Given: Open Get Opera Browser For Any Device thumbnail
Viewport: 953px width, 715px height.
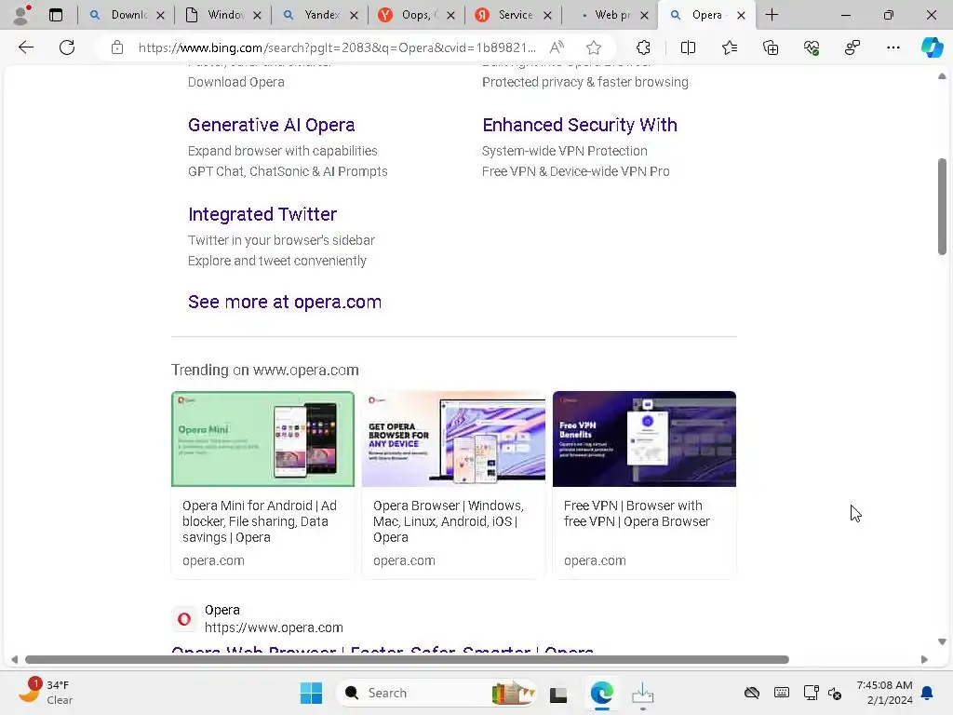Looking at the screenshot, I should [x=453, y=438].
